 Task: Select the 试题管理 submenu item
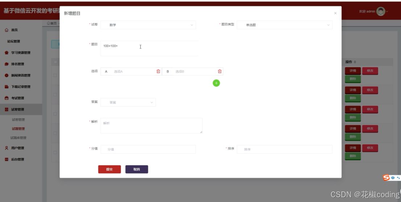[18, 129]
